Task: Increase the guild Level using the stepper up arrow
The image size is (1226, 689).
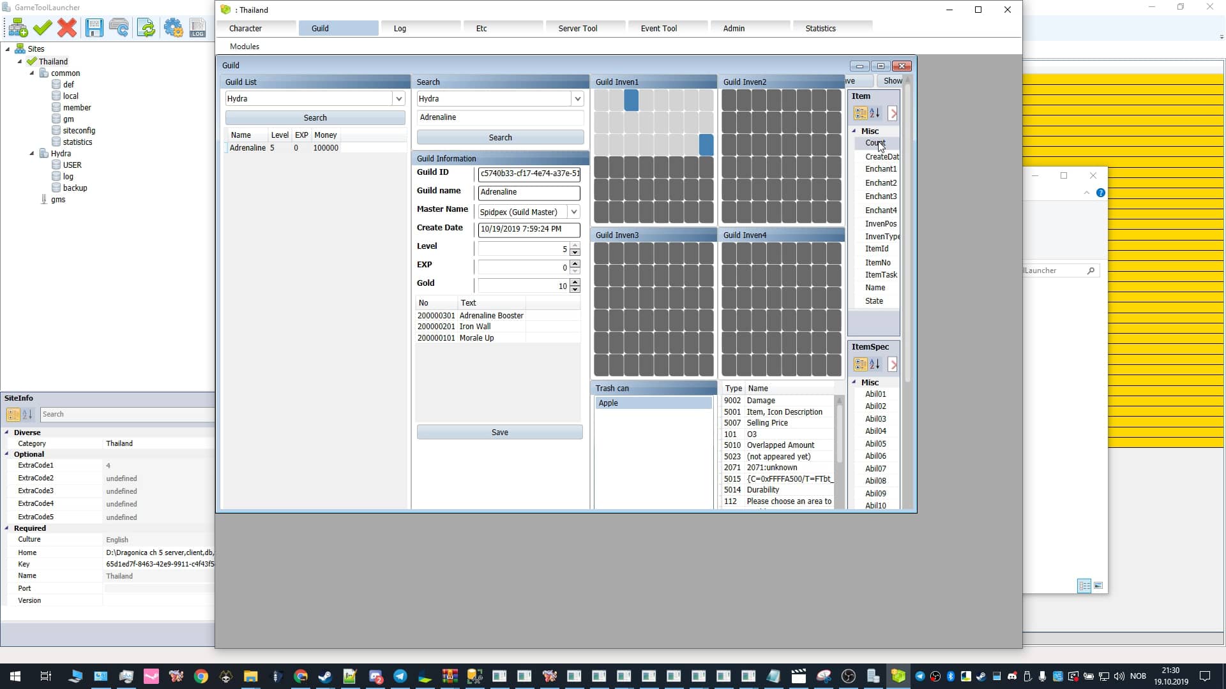Action: 574,246
